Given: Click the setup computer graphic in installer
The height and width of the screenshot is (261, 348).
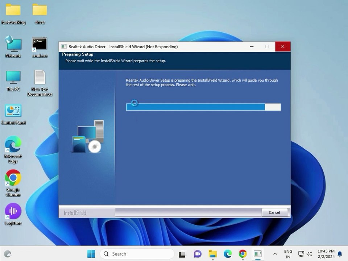Looking at the screenshot, I should 88,137.
